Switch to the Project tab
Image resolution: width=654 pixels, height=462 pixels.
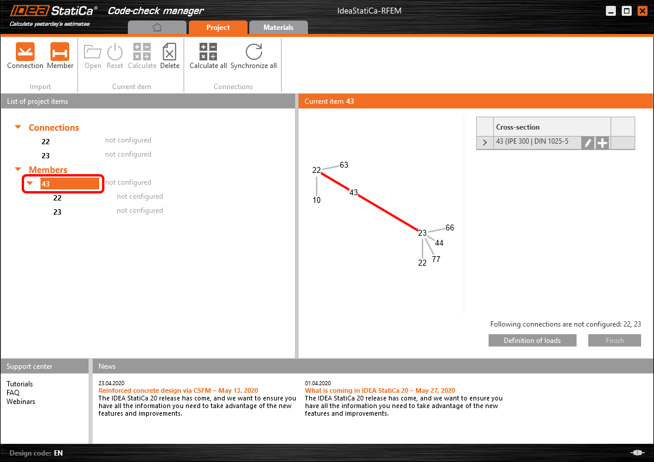click(218, 28)
